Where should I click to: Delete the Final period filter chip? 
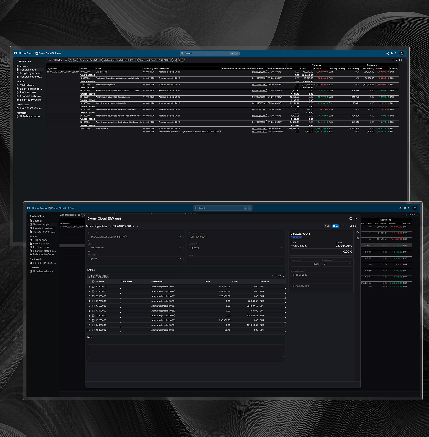pos(171,60)
